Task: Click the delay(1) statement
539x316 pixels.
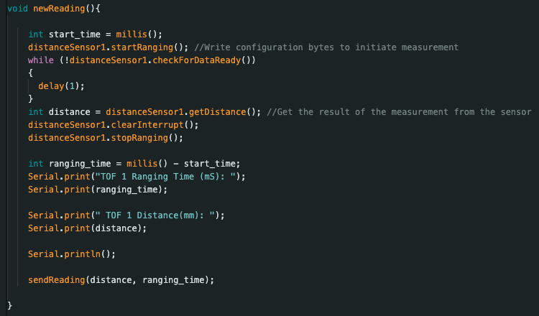Action: [61, 86]
